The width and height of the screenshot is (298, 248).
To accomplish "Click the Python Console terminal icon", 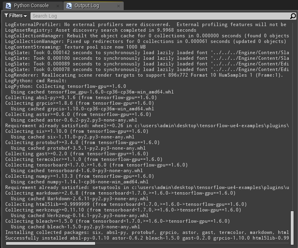I will (x=8, y=6).
